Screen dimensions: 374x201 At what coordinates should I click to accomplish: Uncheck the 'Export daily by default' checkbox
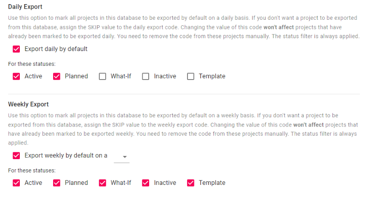(17, 49)
